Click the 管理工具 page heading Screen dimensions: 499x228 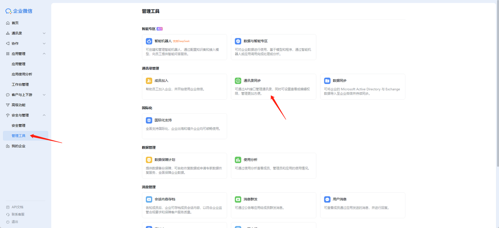coord(150,11)
